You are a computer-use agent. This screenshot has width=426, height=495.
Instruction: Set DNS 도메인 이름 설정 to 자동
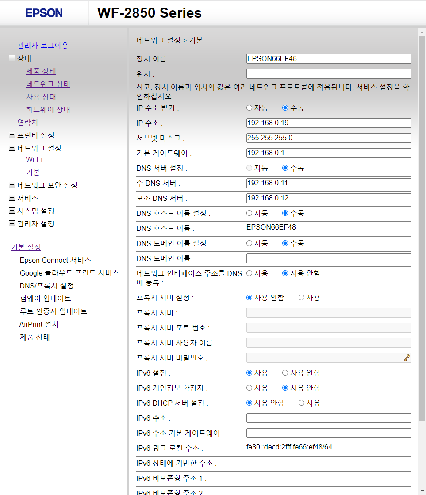point(249,243)
